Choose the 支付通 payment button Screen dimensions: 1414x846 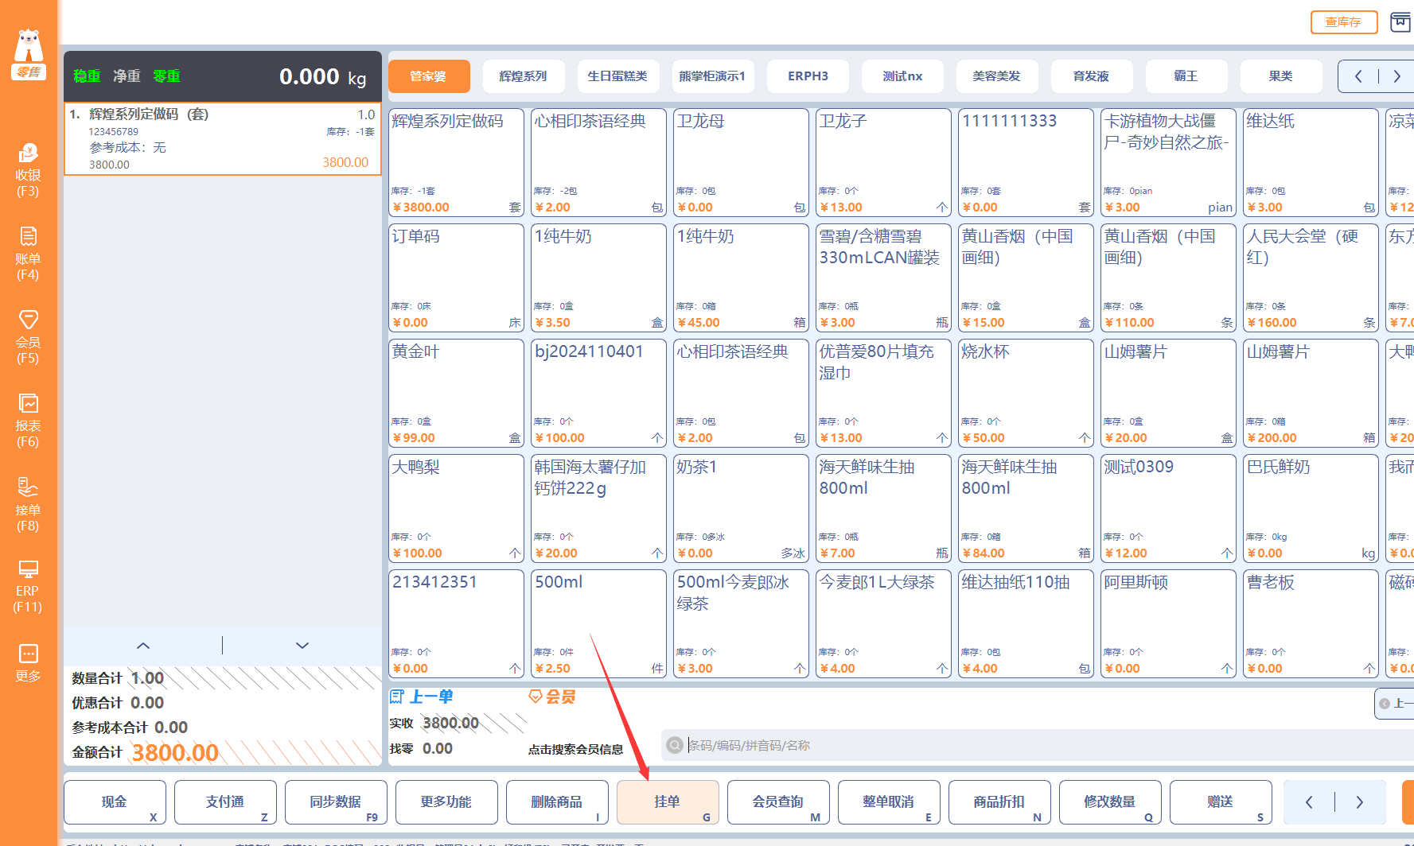(x=226, y=802)
